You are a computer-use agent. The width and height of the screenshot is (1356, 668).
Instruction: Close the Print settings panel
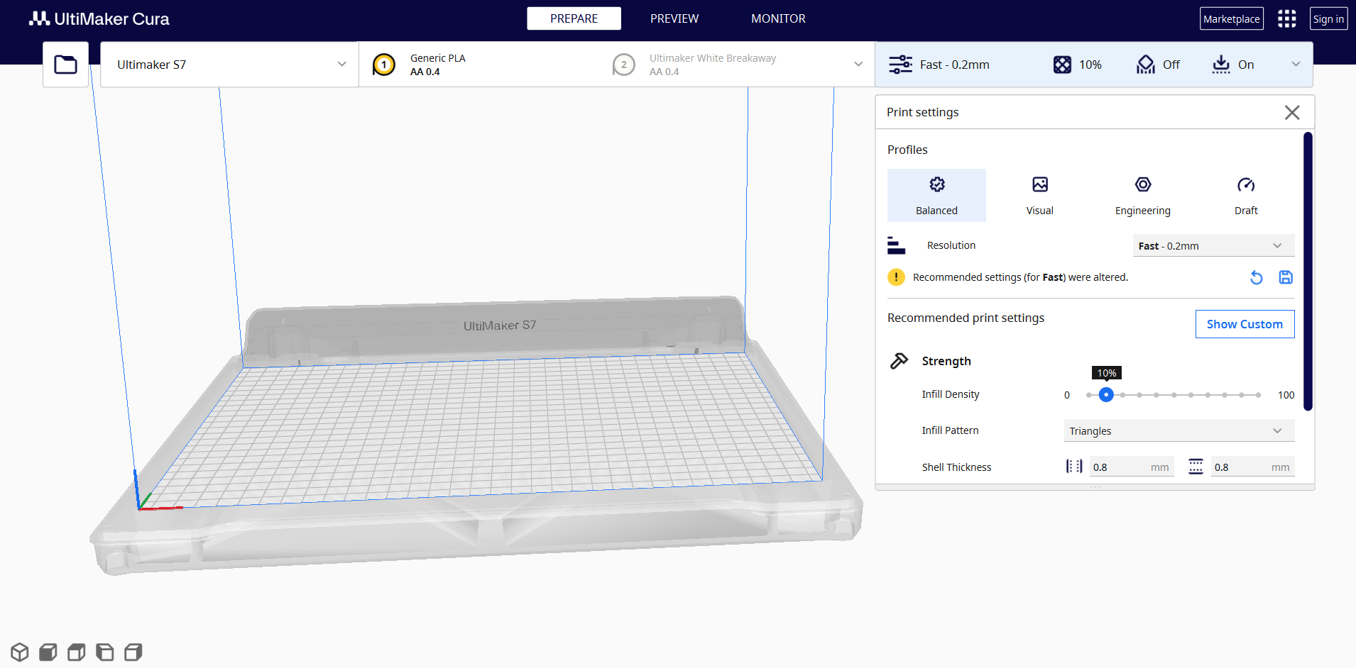pyautogui.click(x=1292, y=112)
